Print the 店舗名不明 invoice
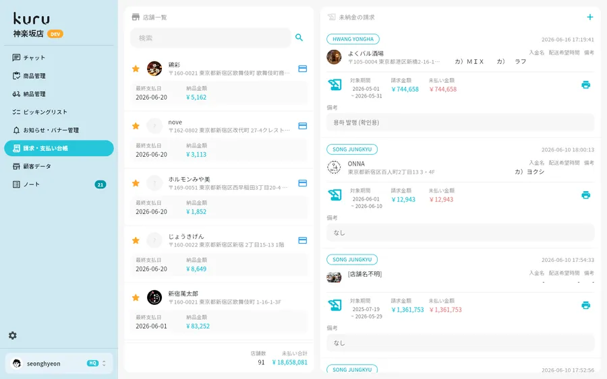Image resolution: width=607 pixels, height=379 pixels. [585, 305]
